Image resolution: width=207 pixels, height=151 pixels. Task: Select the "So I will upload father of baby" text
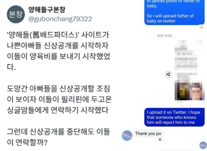(x=170, y=19)
